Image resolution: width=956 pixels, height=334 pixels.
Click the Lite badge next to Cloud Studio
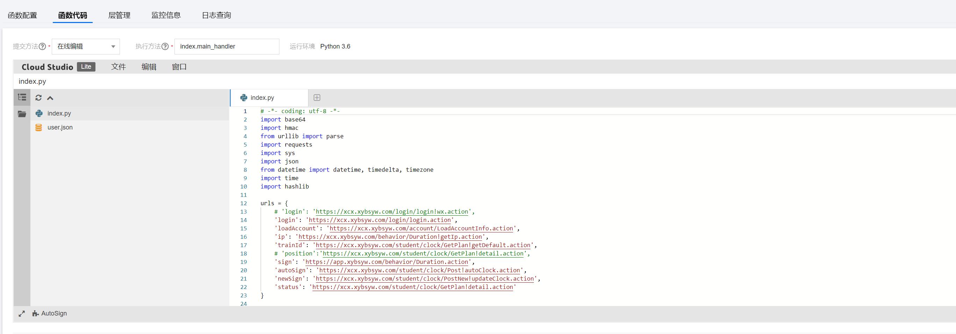point(86,67)
